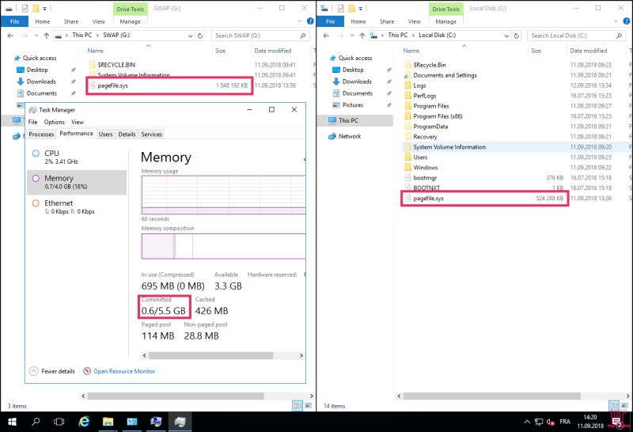Screen dimensions: 633x432
Task: Show hidden tray icons chevron
Action: [527, 422]
